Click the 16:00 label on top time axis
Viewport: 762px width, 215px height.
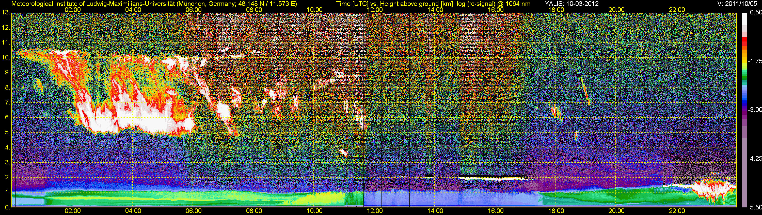coord(496,10)
